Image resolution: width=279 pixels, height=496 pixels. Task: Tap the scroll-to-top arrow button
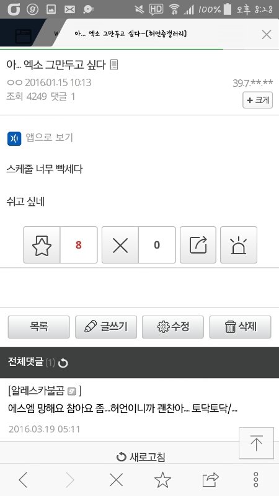[256, 443]
